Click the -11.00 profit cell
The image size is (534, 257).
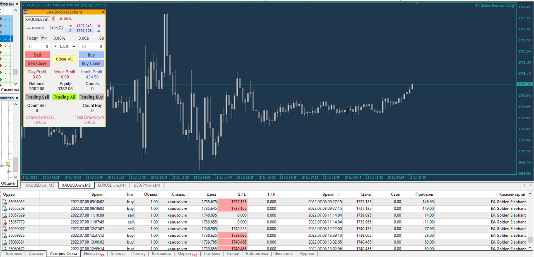coord(419,222)
